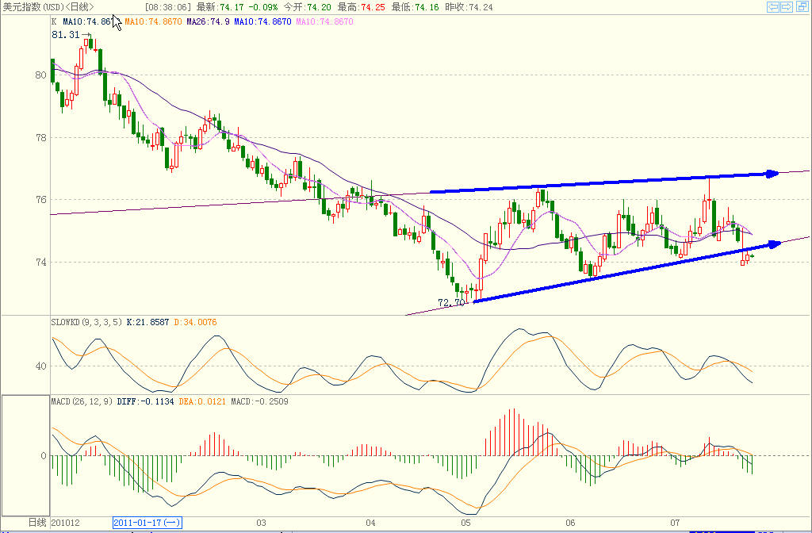Click the 201012 label on the time axis
The height and width of the screenshot is (533, 812).
pos(65,523)
